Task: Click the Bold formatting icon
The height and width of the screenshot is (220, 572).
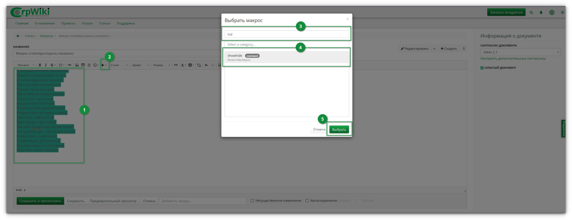Action: tap(40, 65)
